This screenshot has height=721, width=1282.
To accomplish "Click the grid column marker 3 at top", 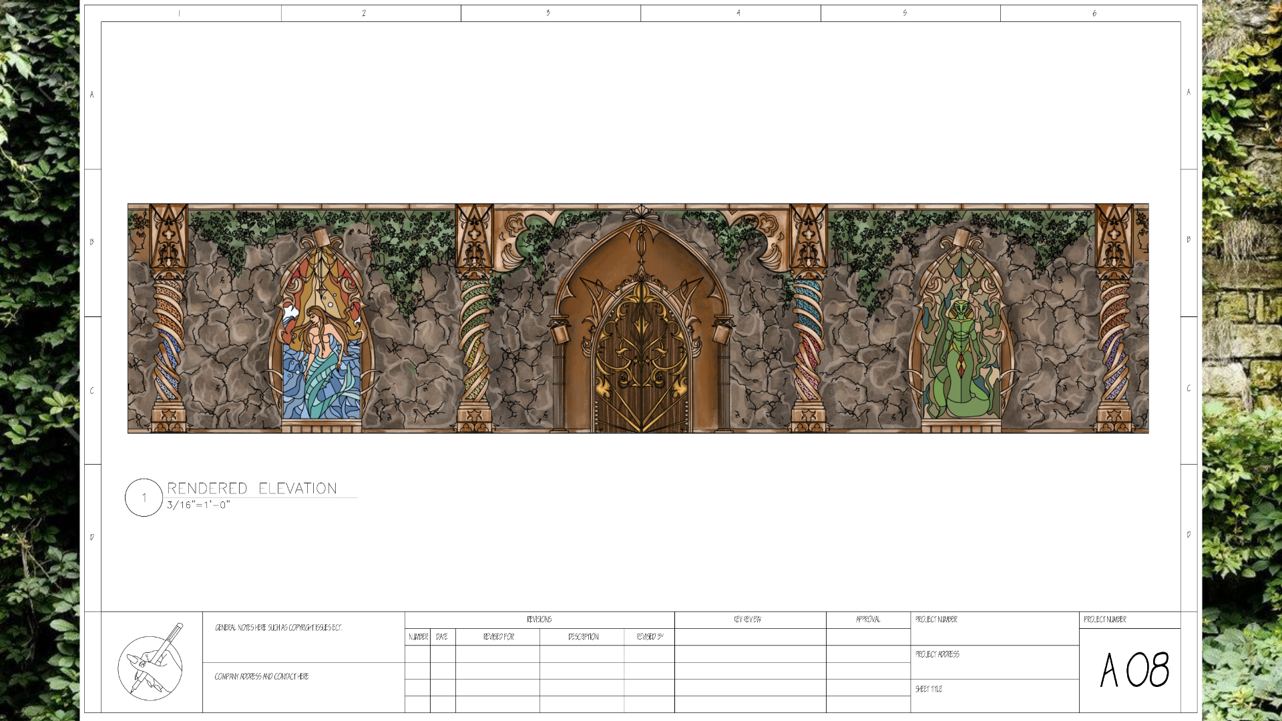I will click(x=548, y=13).
